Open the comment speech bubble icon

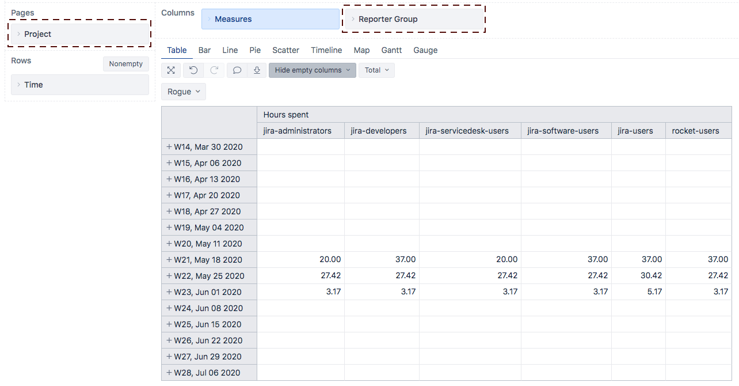(x=237, y=70)
